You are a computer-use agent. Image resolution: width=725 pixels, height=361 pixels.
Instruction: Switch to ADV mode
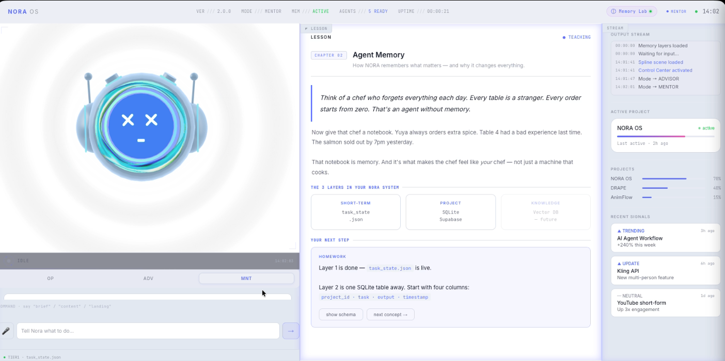148,278
